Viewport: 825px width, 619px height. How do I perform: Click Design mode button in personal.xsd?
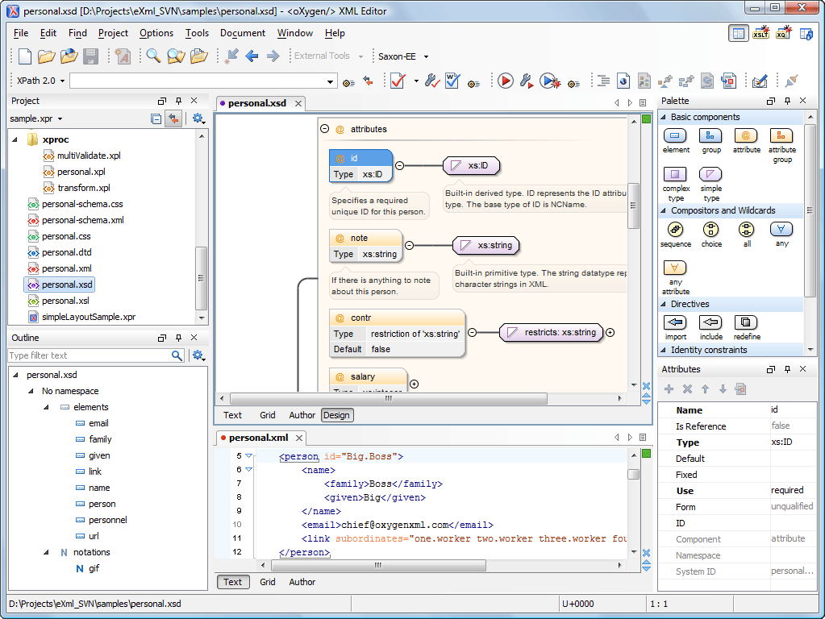coord(337,415)
